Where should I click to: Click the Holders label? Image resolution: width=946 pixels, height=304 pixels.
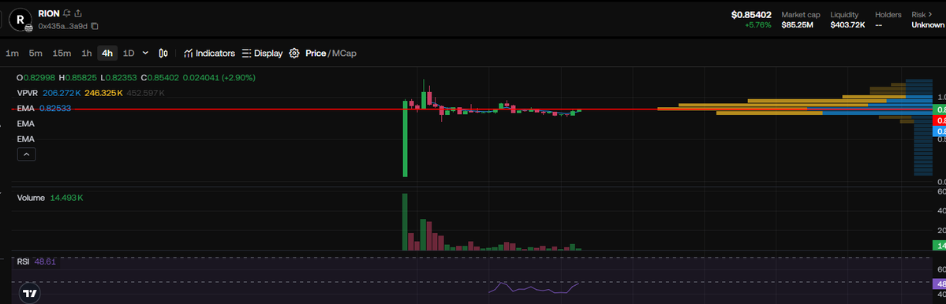[x=888, y=14]
